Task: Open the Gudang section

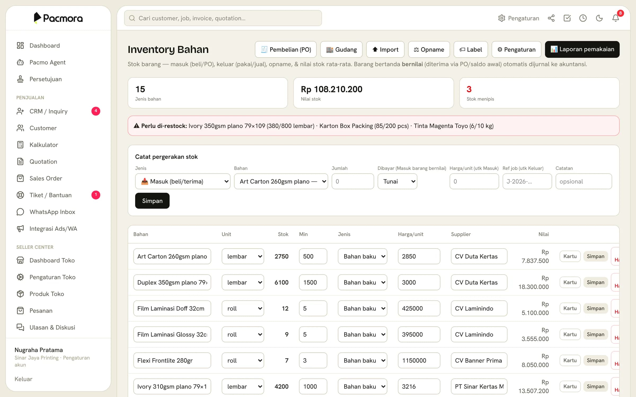Action: 341,49
